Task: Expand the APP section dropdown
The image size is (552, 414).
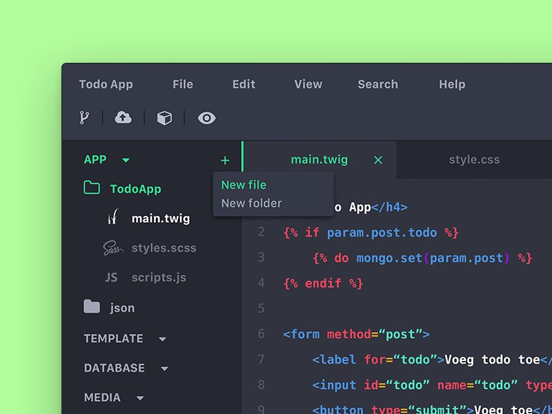Action: [126, 159]
